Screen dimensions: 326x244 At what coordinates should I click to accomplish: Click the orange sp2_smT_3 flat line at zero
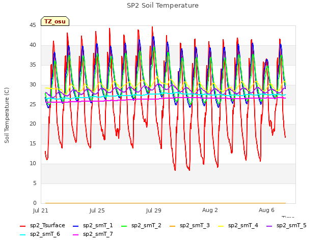[x=166, y=203]
